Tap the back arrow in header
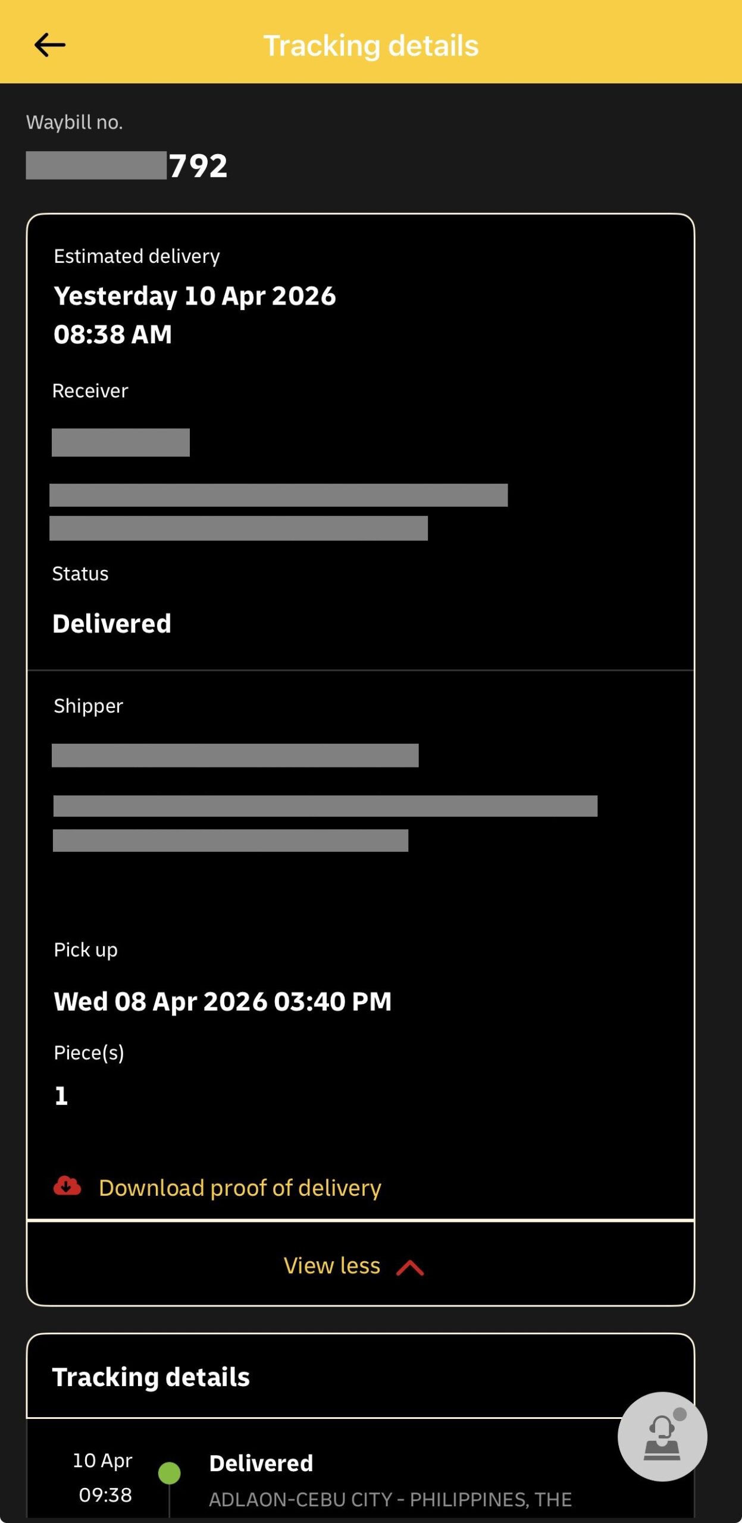This screenshot has height=1523, width=742. (50, 45)
